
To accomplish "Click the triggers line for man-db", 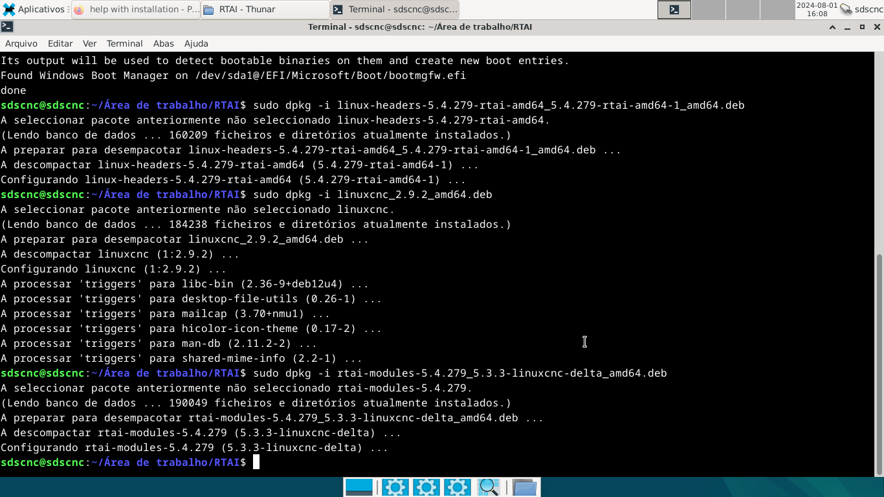I will (159, 344).
